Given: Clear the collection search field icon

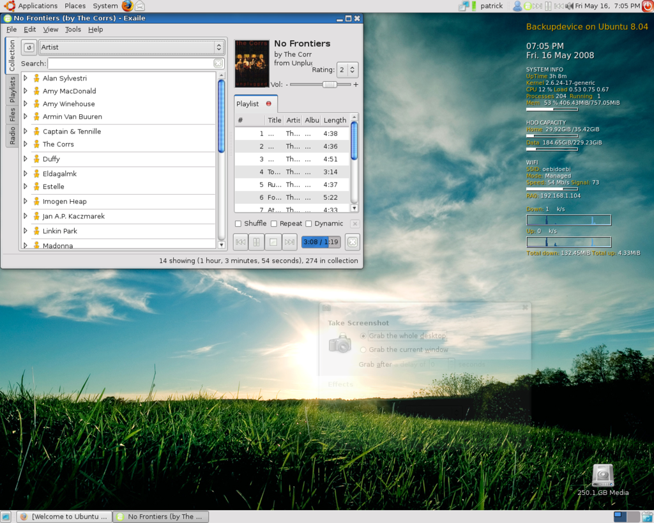Looking at the screenshot, I should tap(218, 63).
